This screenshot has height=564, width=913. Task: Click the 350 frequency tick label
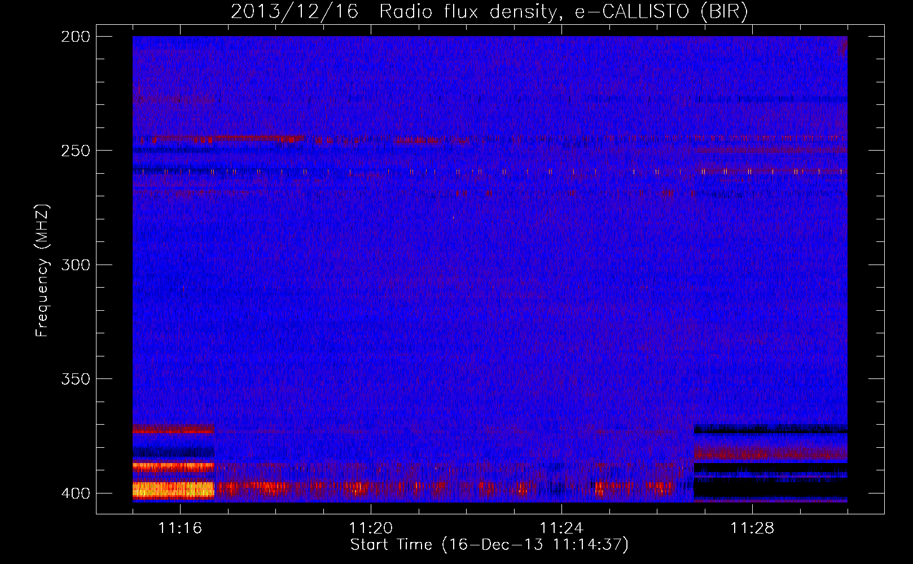75,379
